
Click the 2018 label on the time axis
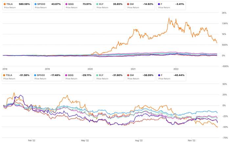(5, 69)
